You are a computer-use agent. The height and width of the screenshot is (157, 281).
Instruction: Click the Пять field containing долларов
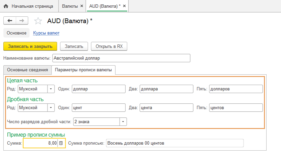click(x=236, y=89)
